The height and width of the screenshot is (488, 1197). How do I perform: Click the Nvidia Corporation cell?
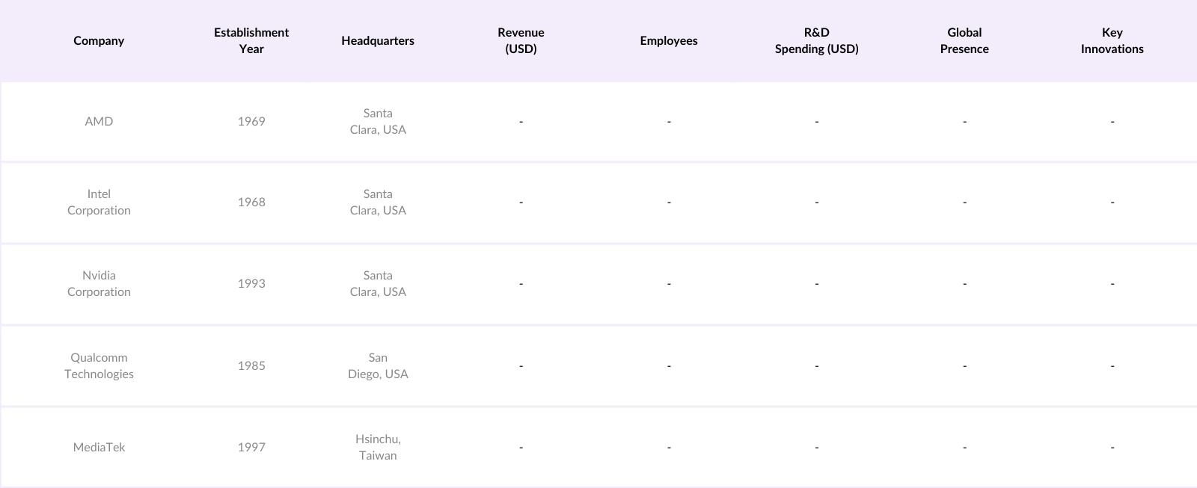(x=99, y=283)
